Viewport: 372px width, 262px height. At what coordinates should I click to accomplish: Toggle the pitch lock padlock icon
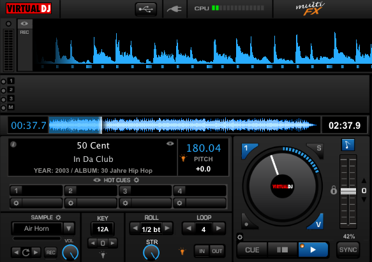pyautogui.click(x=334, y=190)
